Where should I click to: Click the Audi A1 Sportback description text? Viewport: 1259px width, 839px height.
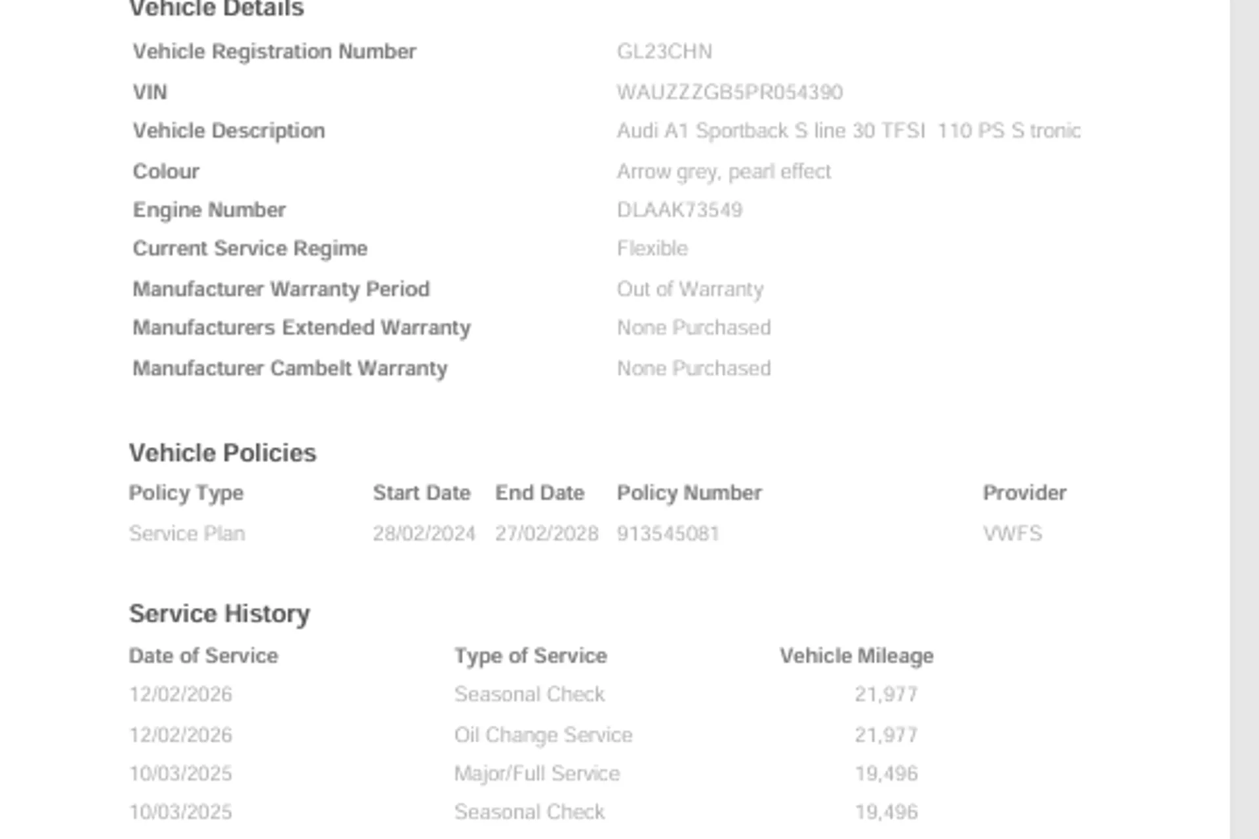(x=849, y=131)
